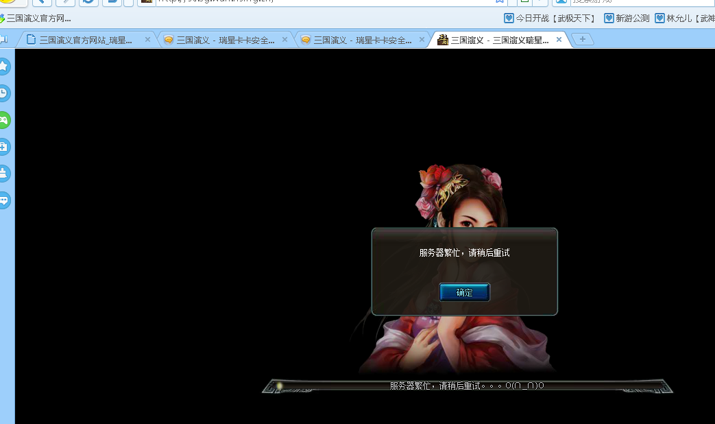Click the cleanup brush icon in the sidebar
715x424 pixels.
(3, 174)
